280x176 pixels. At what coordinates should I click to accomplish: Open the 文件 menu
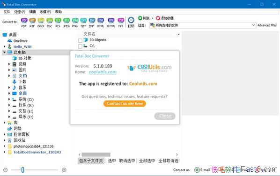7,12
